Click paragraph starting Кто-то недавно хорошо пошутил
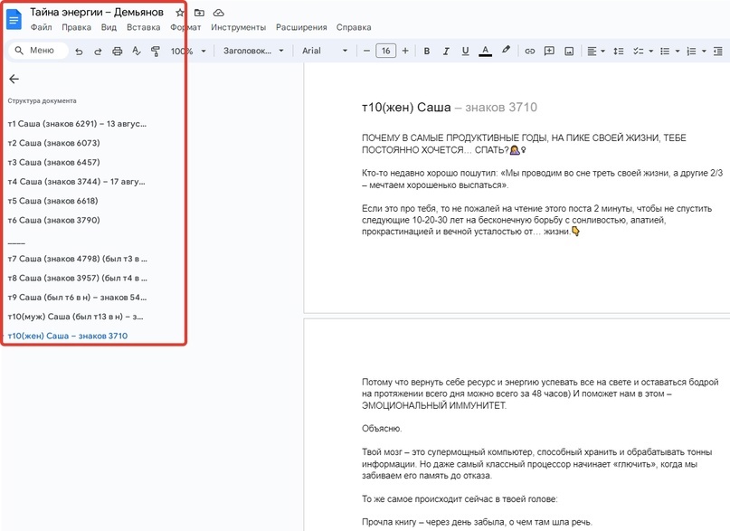Viewport: 730px width, 531px height. pos(543,179)
